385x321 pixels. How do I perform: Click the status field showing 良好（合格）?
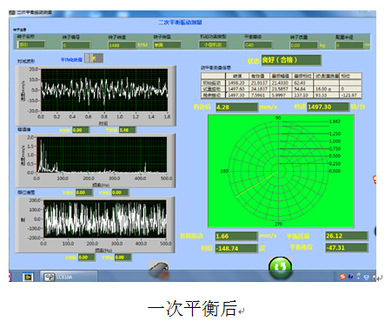click(x=291, y=60)
